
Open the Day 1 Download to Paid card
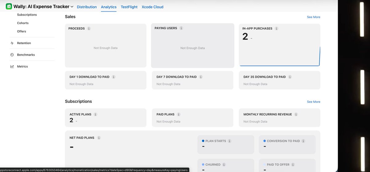pos(106,80)
